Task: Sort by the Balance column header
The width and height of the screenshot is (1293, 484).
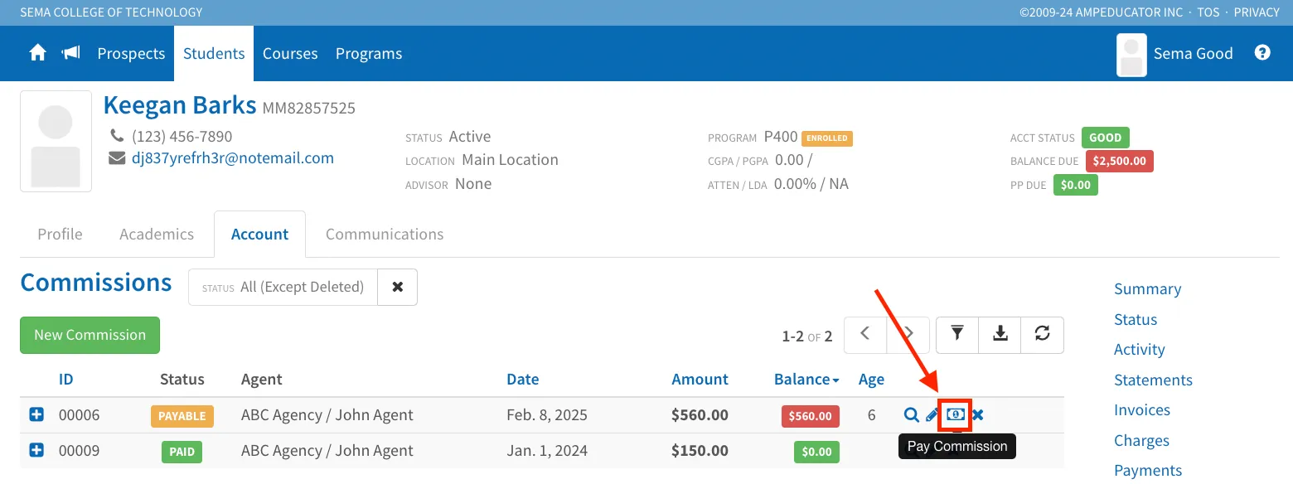Action: coord(806,379)
